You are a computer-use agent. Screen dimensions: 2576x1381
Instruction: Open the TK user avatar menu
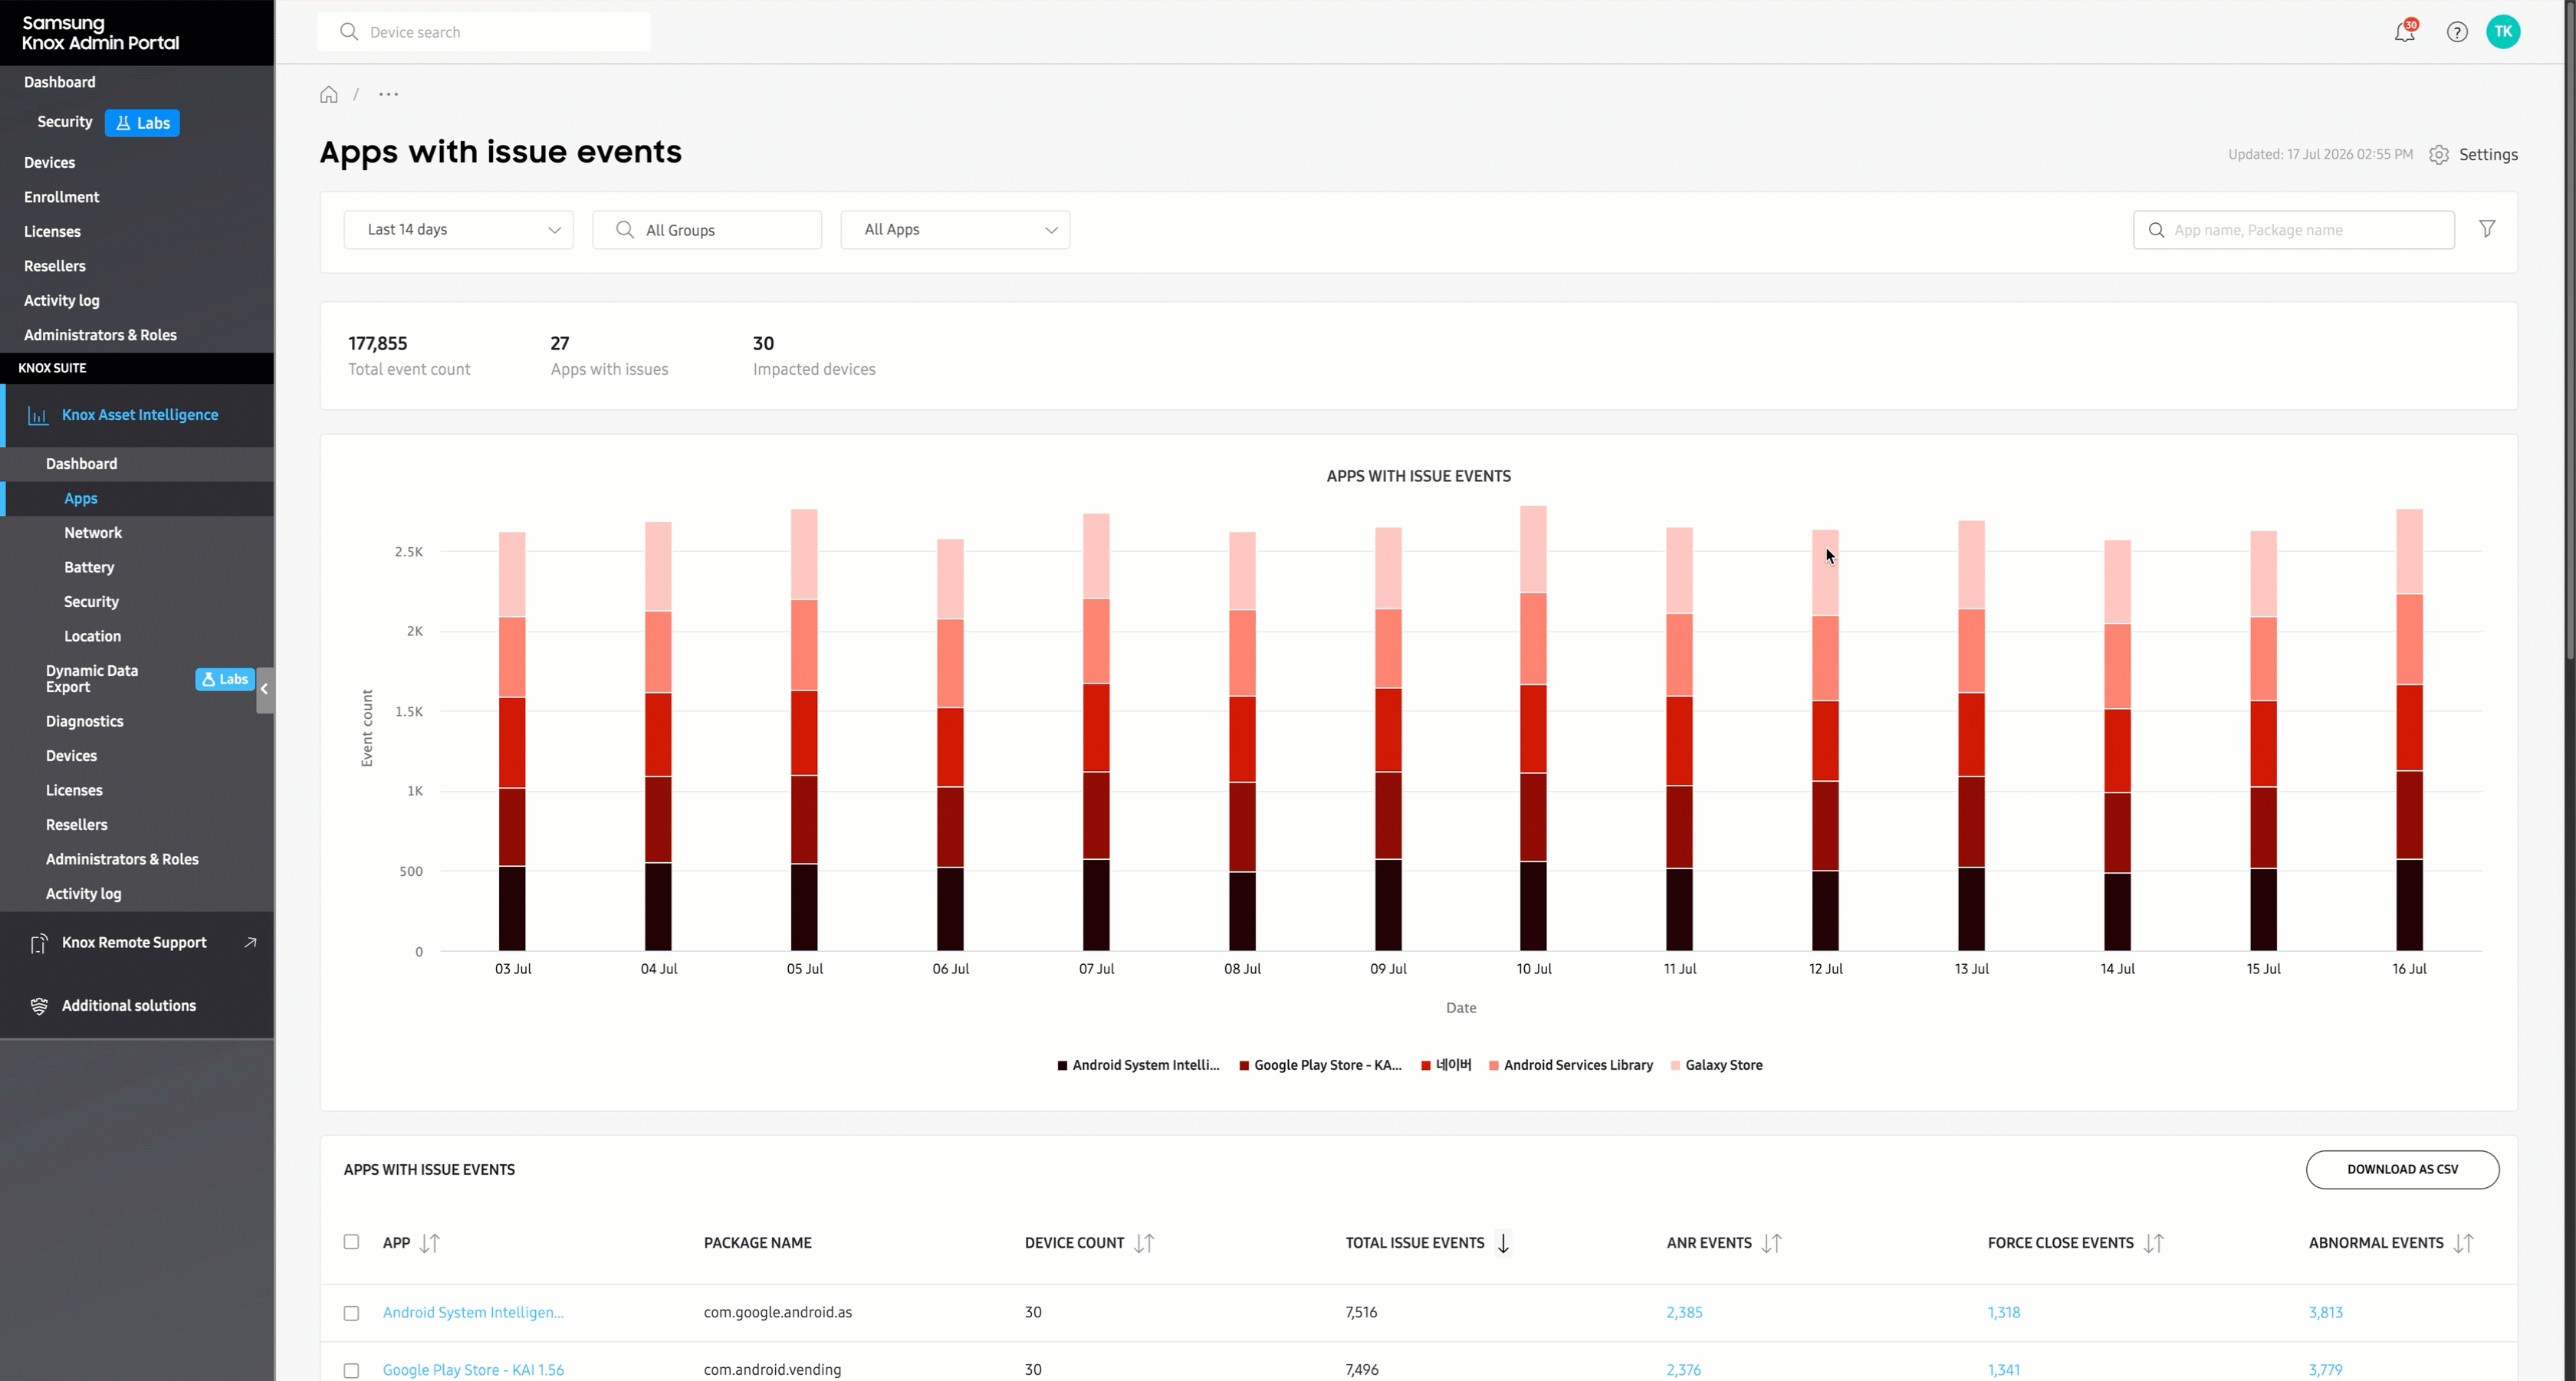tap(2503, 32)
